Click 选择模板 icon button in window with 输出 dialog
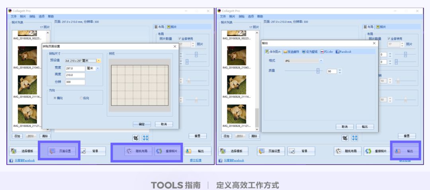430x190 pixels. (233, 151)
